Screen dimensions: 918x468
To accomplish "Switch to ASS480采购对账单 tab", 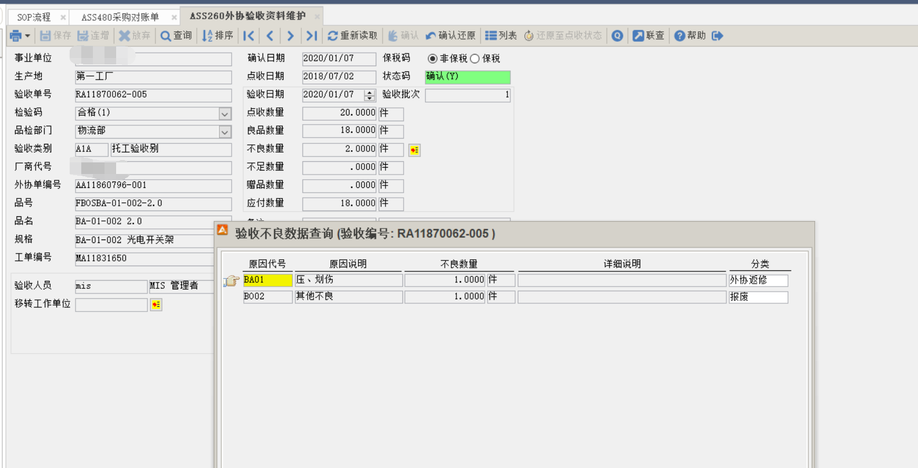I will click(x=120, y=17).
